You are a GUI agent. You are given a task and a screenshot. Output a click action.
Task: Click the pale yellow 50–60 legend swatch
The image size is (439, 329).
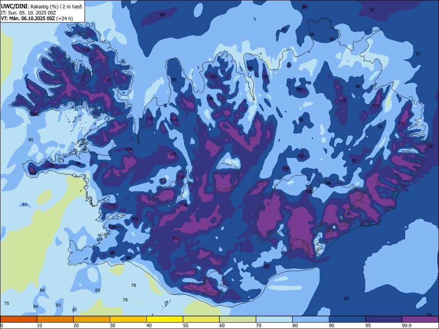[x=202, y=319]
